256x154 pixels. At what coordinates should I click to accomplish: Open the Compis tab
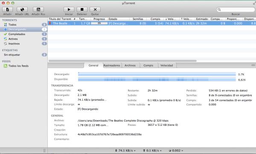pos(148,65)
